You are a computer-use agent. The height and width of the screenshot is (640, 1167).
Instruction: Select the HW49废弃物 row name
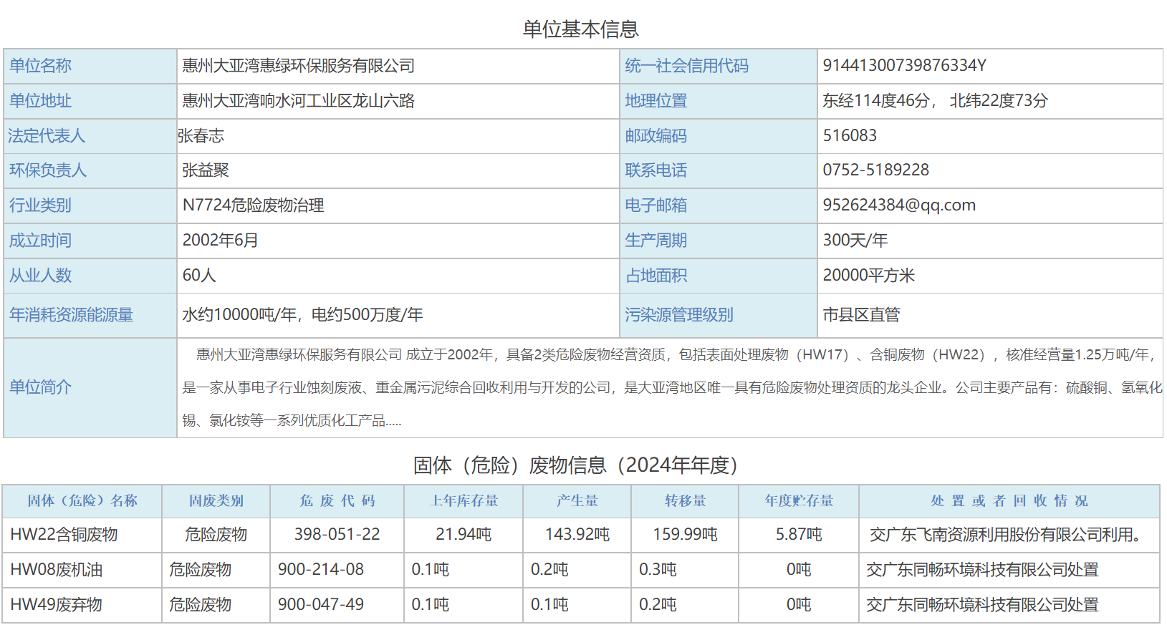tap(56, 605)
